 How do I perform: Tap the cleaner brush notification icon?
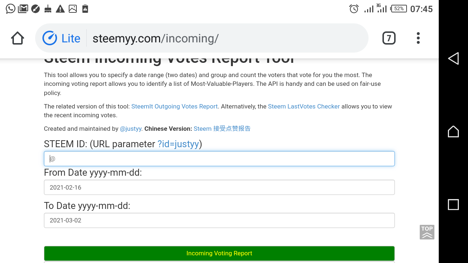click(x=48, y=8)
